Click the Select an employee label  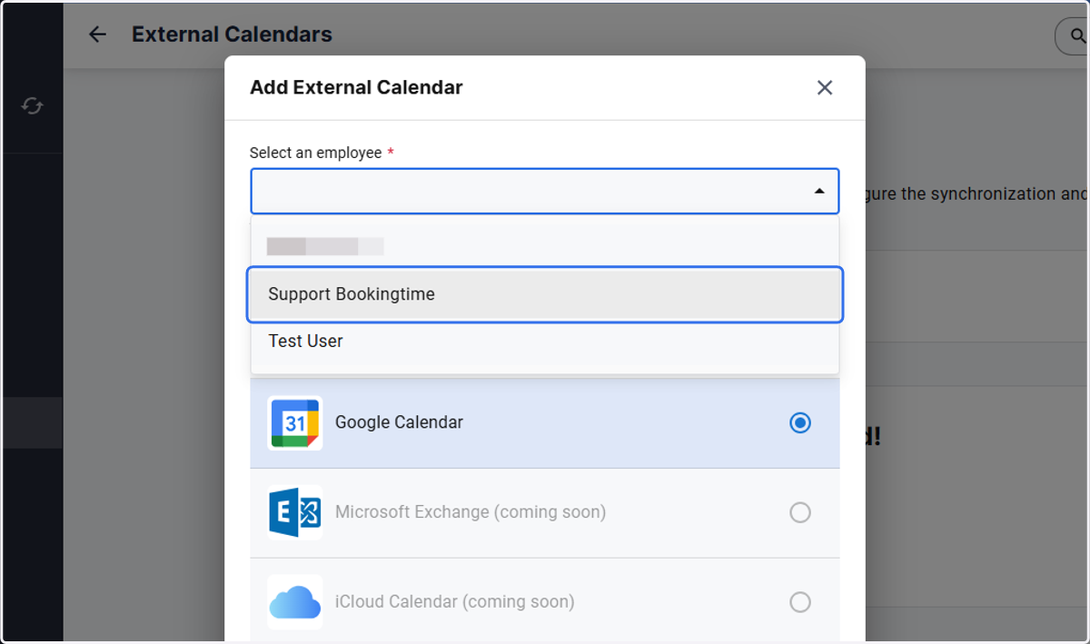point(316,153)
